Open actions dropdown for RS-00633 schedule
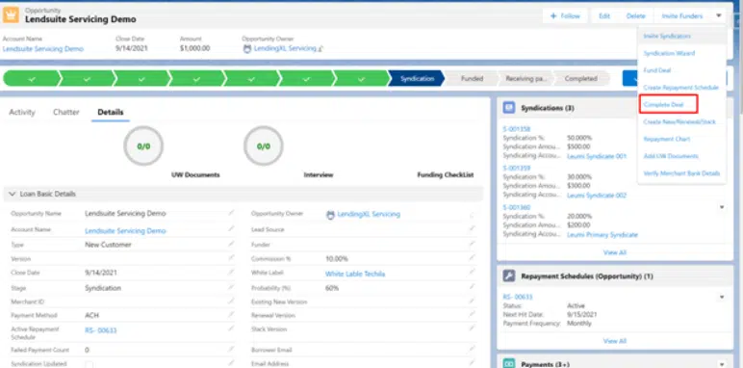Image resolution: width=743 pixels, height=368 pixels. point(722,298)
